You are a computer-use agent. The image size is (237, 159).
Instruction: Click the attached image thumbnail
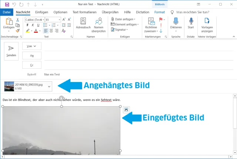[x=9, y=87]
